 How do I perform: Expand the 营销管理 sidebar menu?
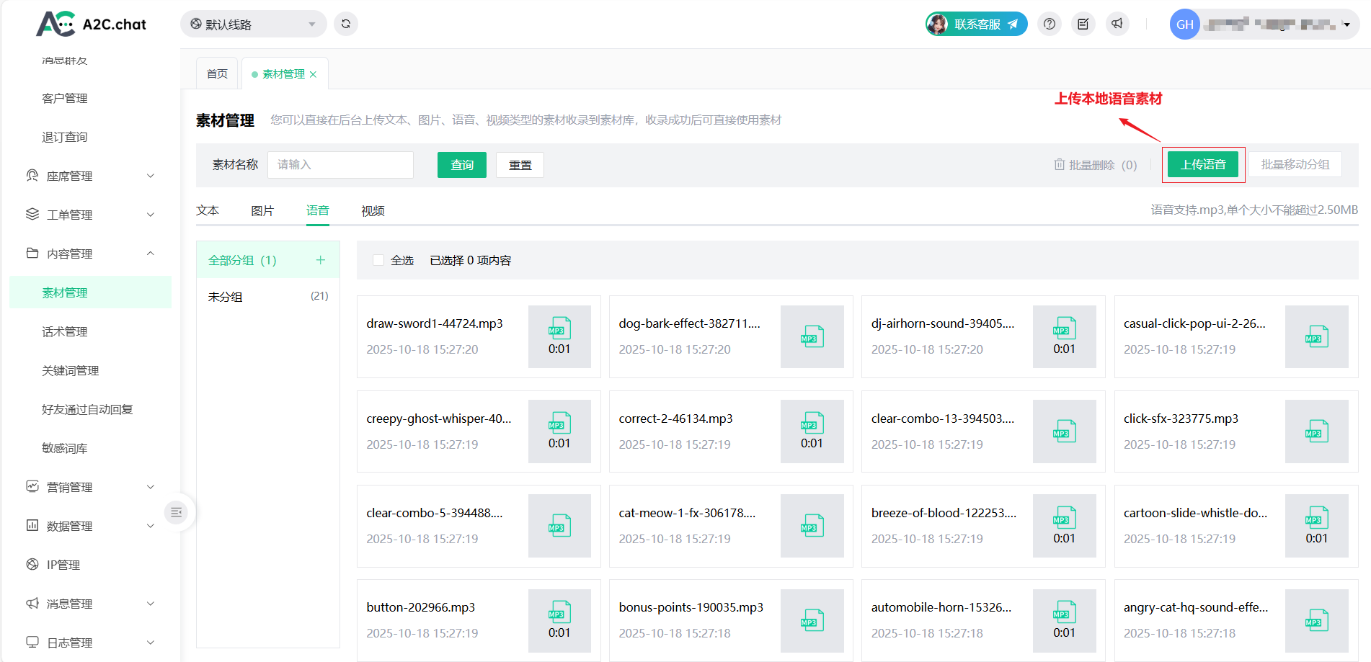[90, 487]
